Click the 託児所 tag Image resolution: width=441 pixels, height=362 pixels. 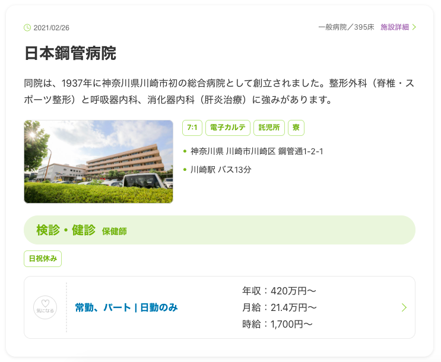tap(269, 128)
